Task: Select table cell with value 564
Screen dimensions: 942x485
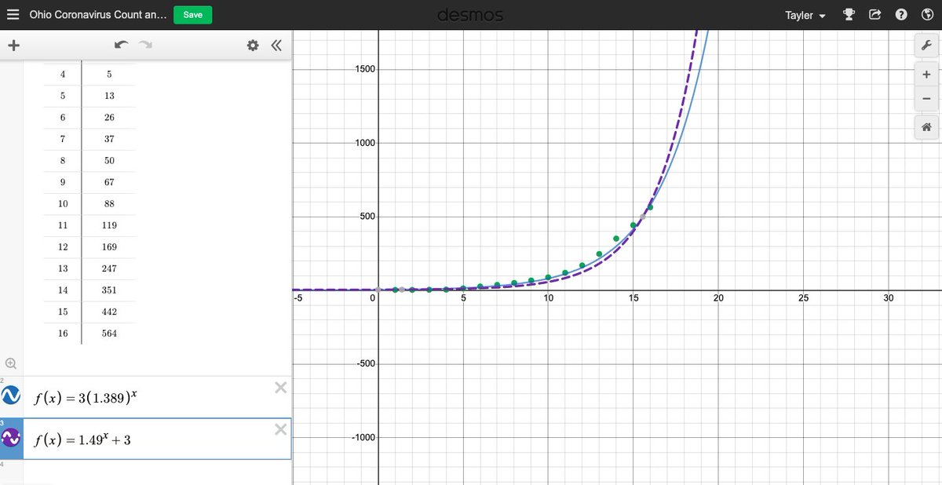Action: 109,334
